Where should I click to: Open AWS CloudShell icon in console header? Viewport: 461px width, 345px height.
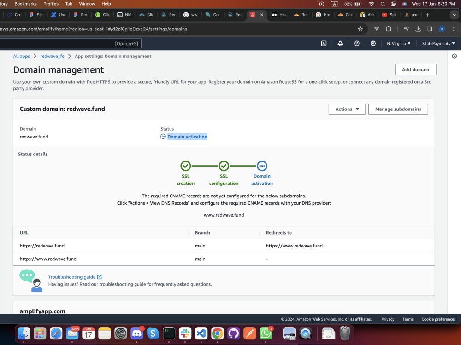(324, 43)
